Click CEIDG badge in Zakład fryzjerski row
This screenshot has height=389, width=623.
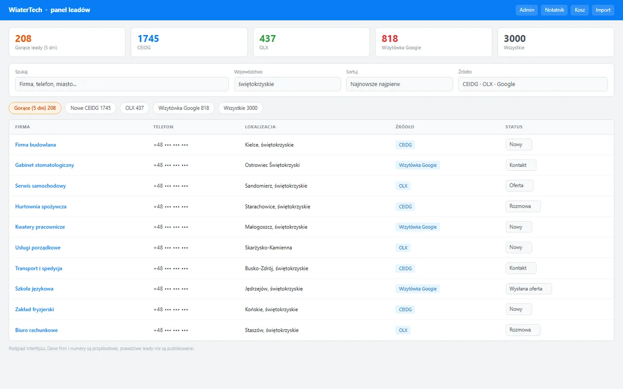405,309
